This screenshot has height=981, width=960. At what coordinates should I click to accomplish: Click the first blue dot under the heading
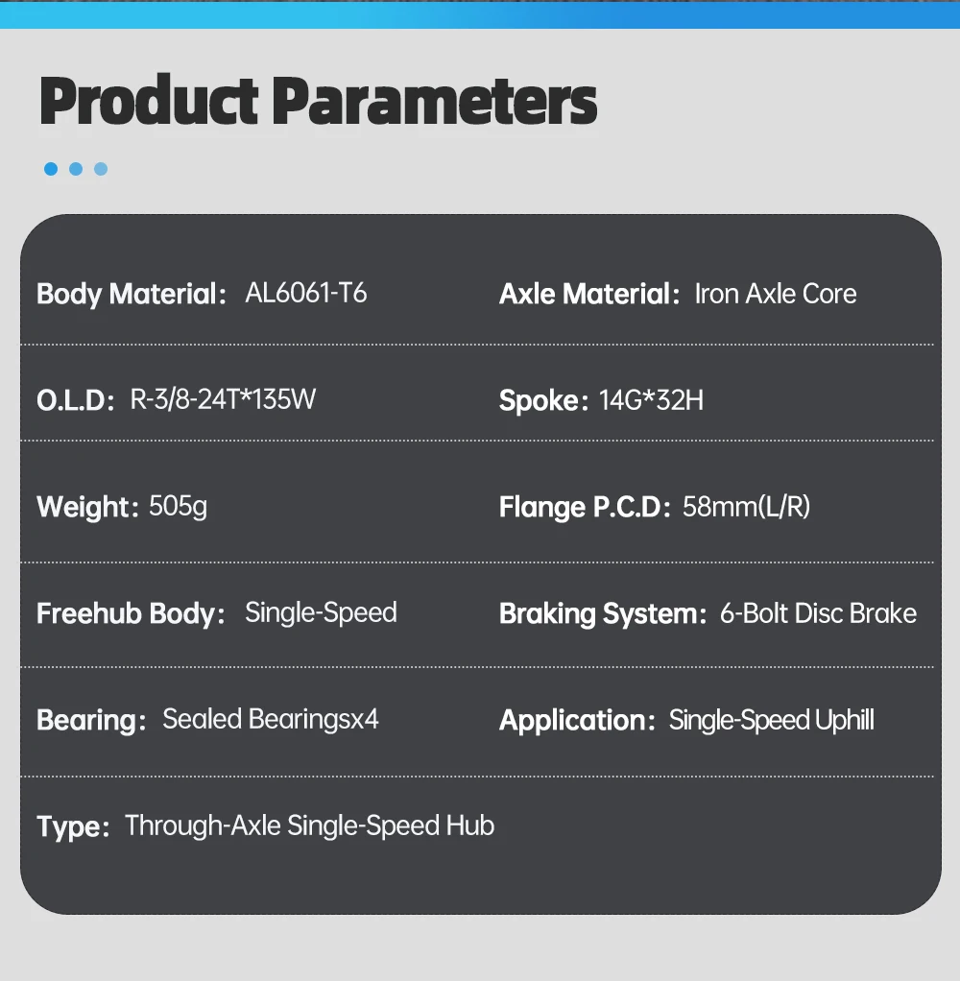click(51, 169)
